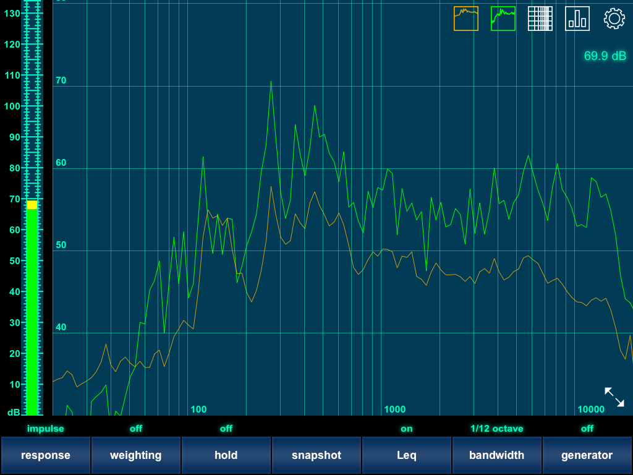Toggle the Leq button off
Screen dimensions: 633x475
[406, 455]
